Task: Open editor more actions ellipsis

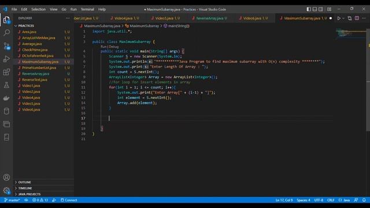Action: [364, 18]
